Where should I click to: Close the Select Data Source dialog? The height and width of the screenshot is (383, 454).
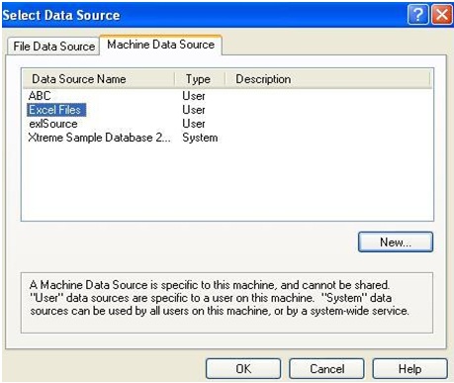click(x=442, y=15)
